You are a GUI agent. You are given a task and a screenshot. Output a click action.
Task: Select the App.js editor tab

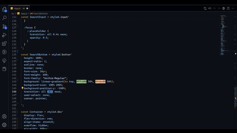(x=19, y=8)
